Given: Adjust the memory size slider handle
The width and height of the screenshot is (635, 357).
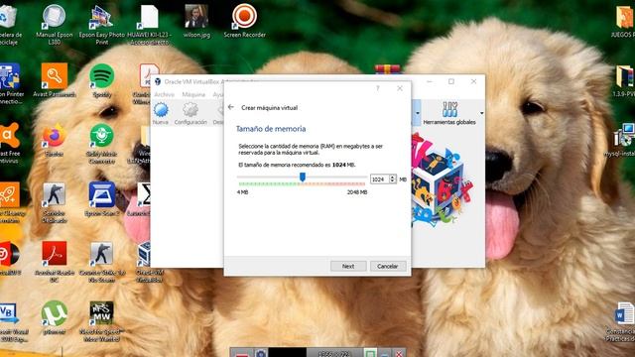Looking at the screenshot, I should [x=302, y=177].
